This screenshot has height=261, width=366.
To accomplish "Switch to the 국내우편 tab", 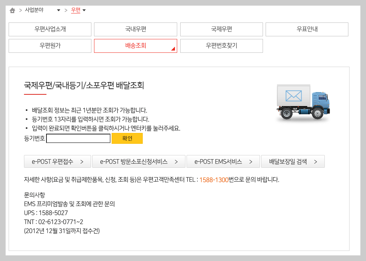I will 135,29.
